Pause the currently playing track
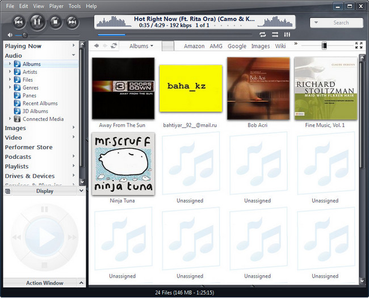369x298 pixels. click(37, 22)
